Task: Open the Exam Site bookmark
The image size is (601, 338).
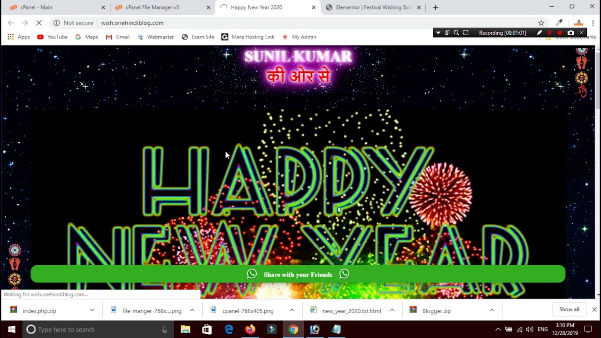Action: coord(198,37)
